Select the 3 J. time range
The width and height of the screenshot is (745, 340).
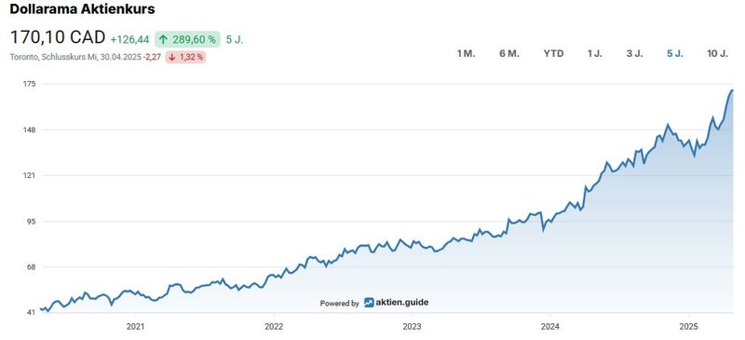coord(634,53)
